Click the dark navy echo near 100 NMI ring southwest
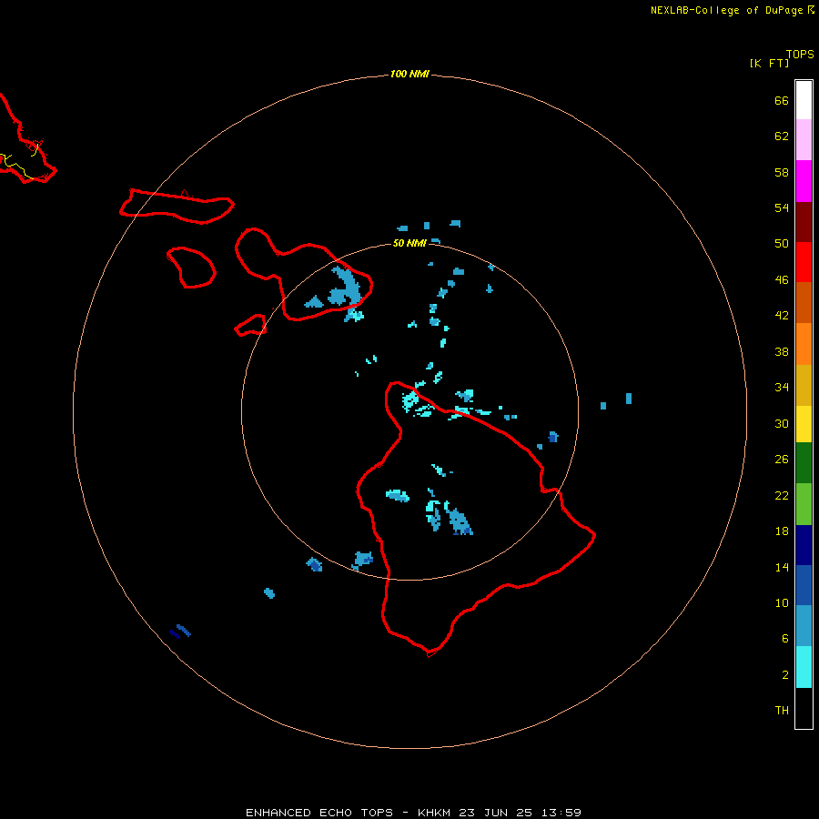 [175, 634]
